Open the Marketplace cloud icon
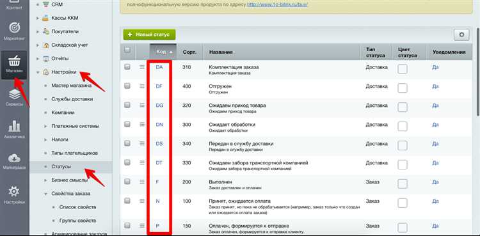 14,158
